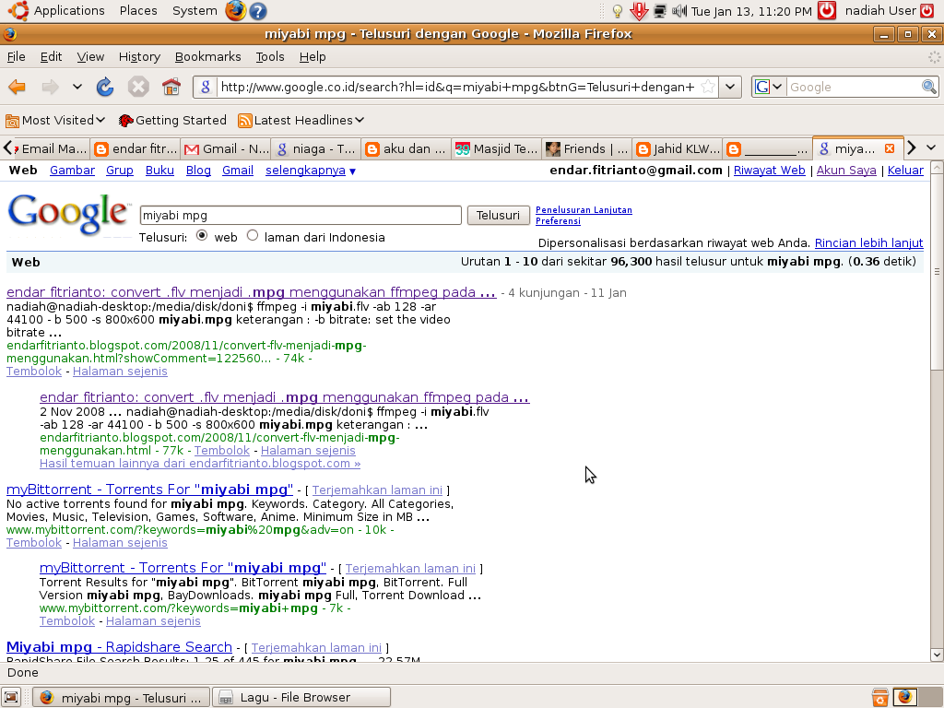Open 'Miyabi mpg - Rapidshare Search' result
The height and width of the screenshot is (708, 944).
coord(119,647)
